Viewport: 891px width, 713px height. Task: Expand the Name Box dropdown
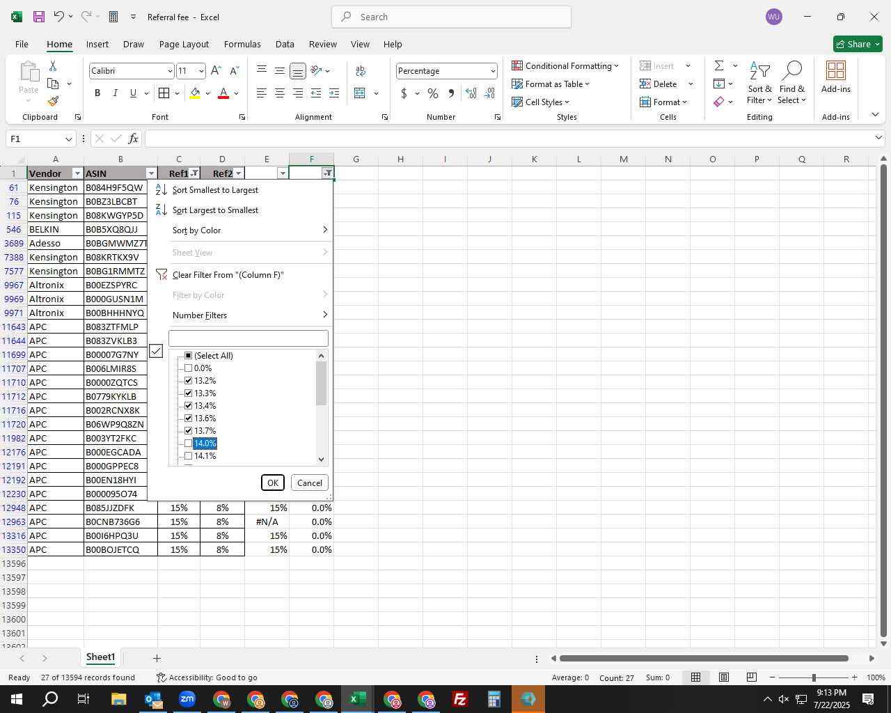pos(68,139)
